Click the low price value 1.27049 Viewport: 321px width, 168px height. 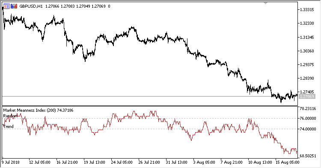click(83, 6)
